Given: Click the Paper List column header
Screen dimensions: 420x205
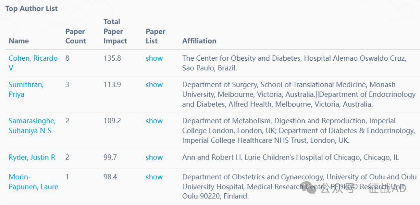Looking at the screenshot, I should [x=155, y=36].
